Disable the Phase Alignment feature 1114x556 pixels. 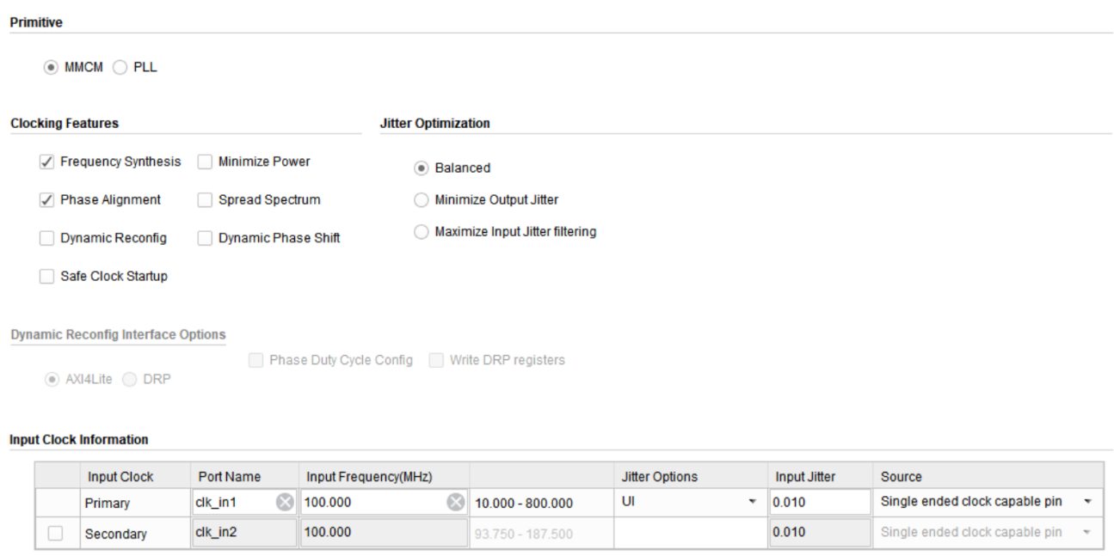pos(46,200)
